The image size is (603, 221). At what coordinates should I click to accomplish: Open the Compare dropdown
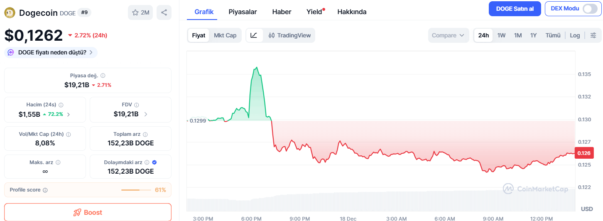[x=449, y=35]
